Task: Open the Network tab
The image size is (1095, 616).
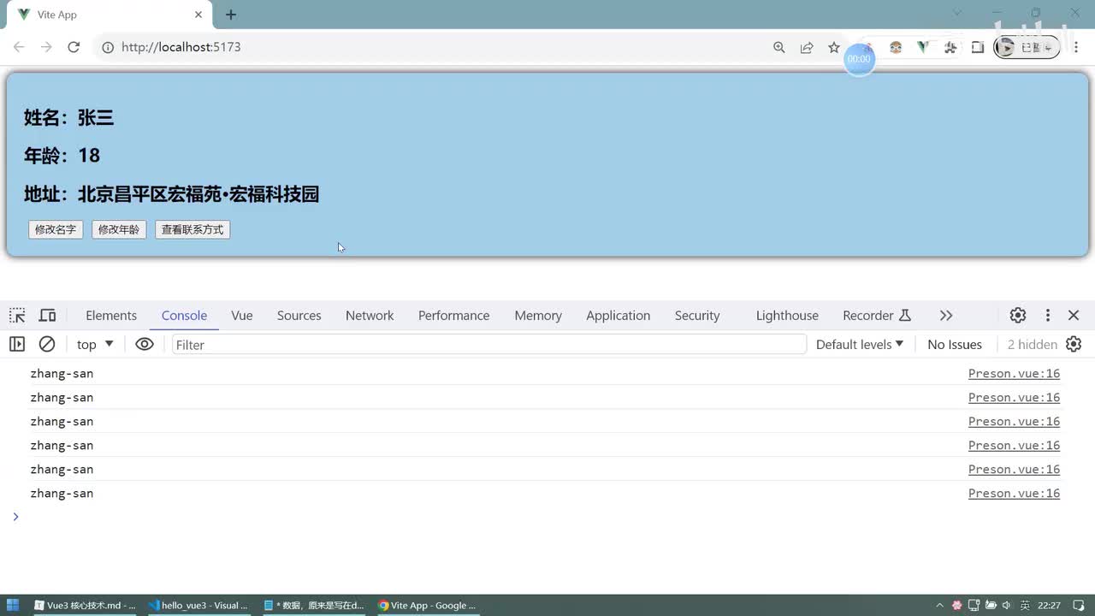Action: 370,316
